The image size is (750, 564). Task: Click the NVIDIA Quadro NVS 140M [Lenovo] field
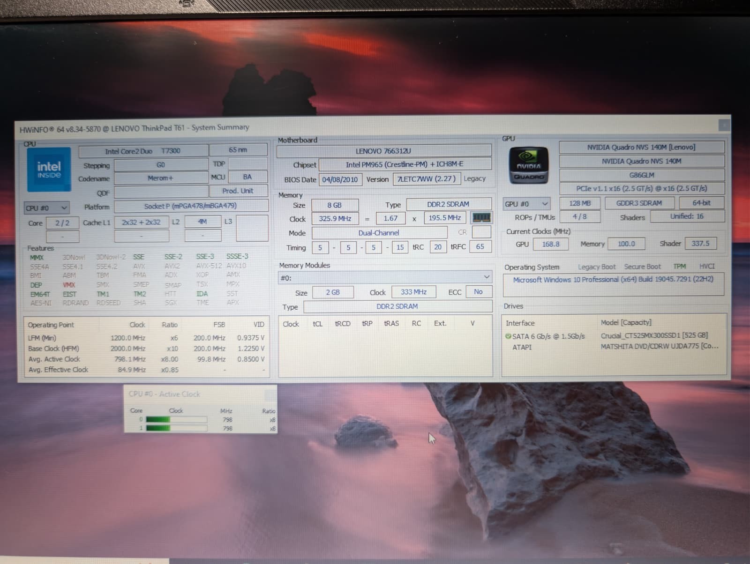tap(641, 147)
